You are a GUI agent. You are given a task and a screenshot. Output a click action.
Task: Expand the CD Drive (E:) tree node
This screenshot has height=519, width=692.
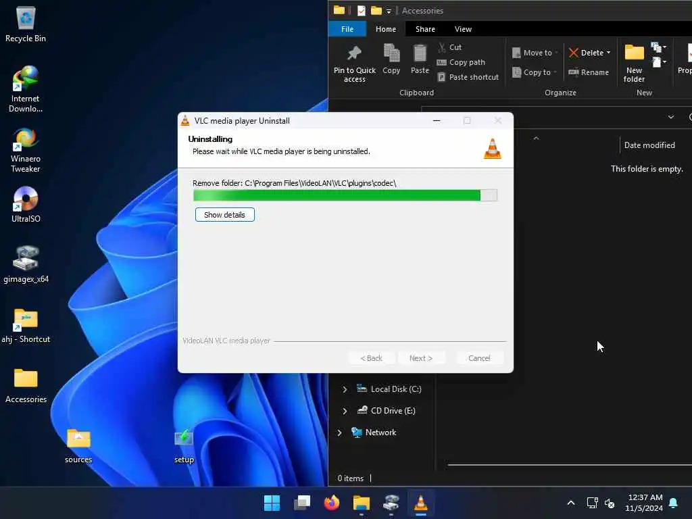tap(345, 411)
